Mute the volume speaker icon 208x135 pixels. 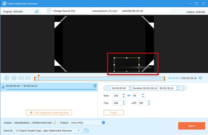click(200, 78)
